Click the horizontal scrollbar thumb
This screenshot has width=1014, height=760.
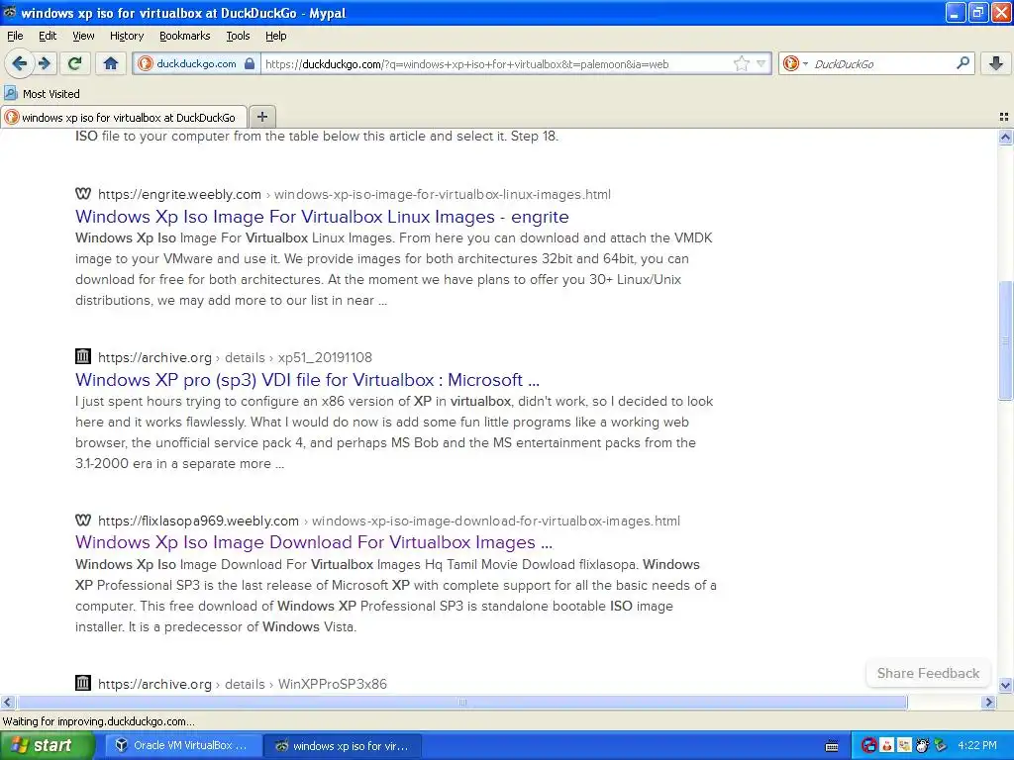click(461, 702)
